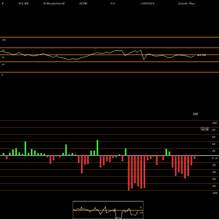Select the '19' value in mini chart

(x=141, y=213)
